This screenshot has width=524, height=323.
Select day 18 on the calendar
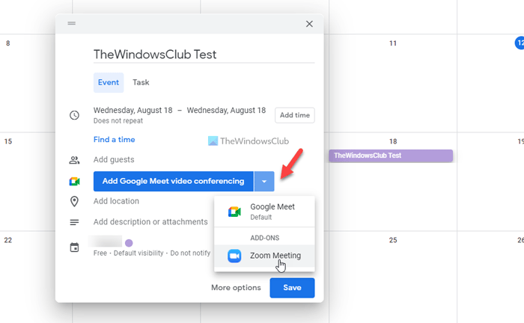point(393,141)
